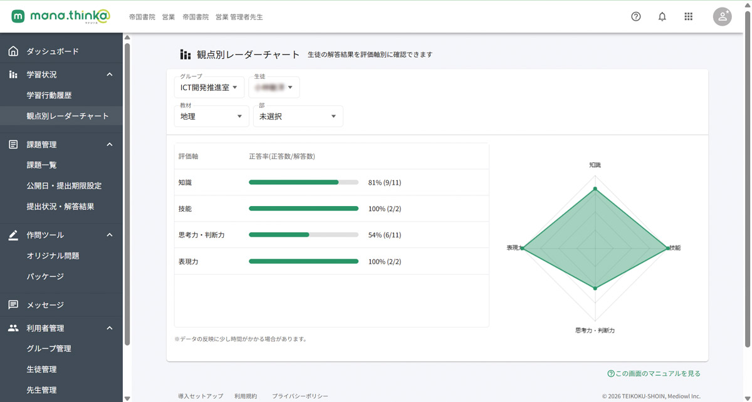Open the notifications bell
This screenshot has width=752, height=402.
(x=662, y=17)
